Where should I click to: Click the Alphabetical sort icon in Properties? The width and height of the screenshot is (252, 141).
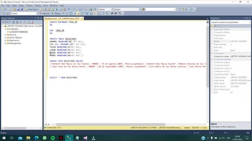[215, 26]
